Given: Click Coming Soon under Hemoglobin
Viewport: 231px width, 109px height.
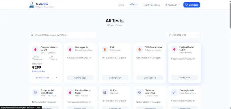Looking at the screenshot, I should tap(80, 78).
